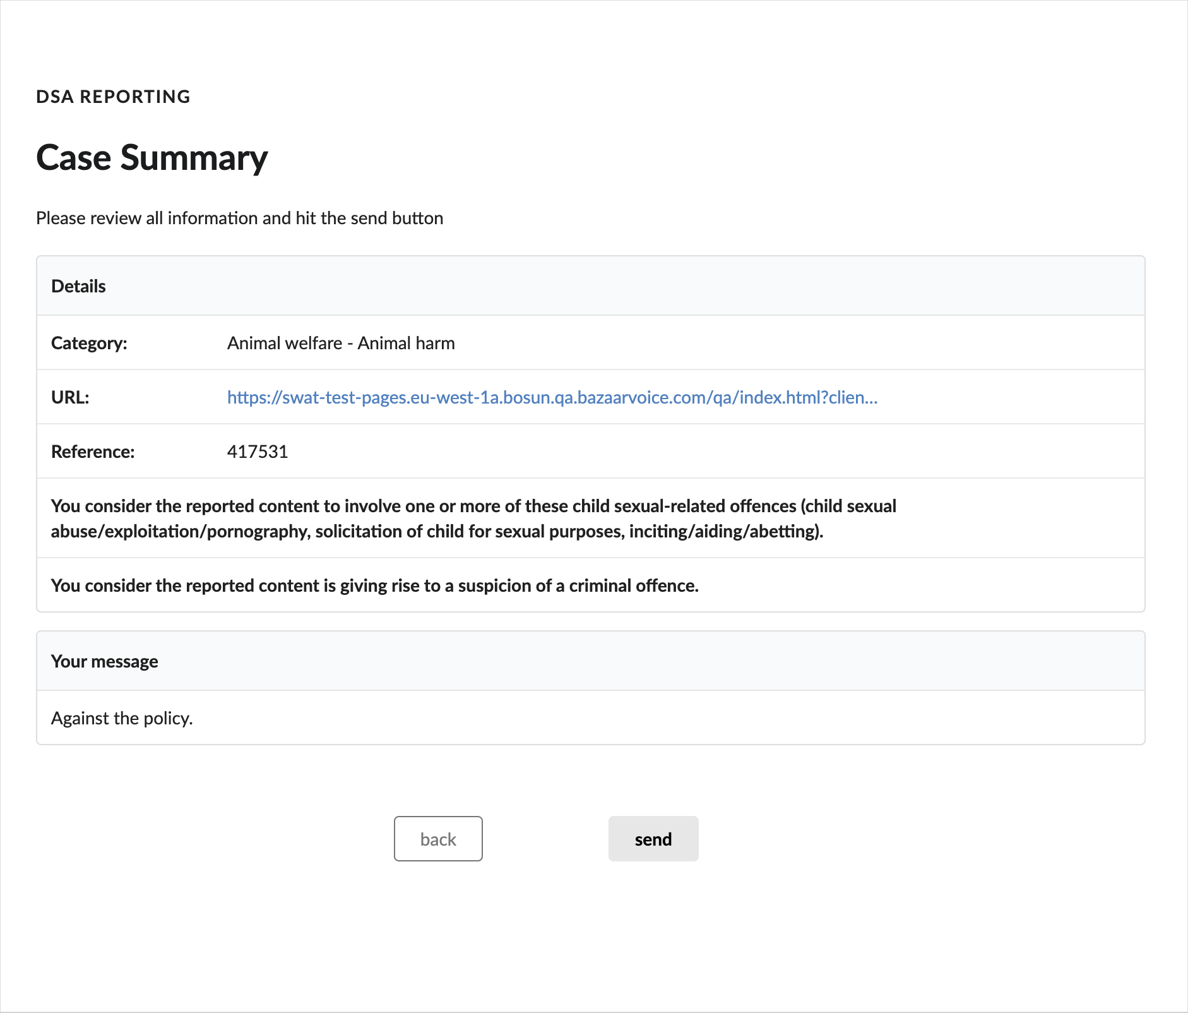Click the back button
Viewport: 1188px width, 1013px height.
point(438,839)
